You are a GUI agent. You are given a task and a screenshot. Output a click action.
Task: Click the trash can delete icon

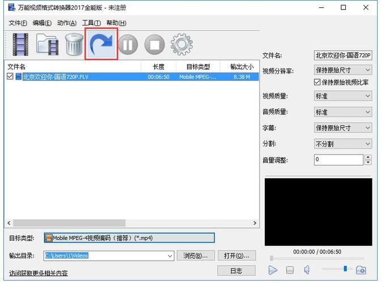pyautogui.click(x=74, y=44)
